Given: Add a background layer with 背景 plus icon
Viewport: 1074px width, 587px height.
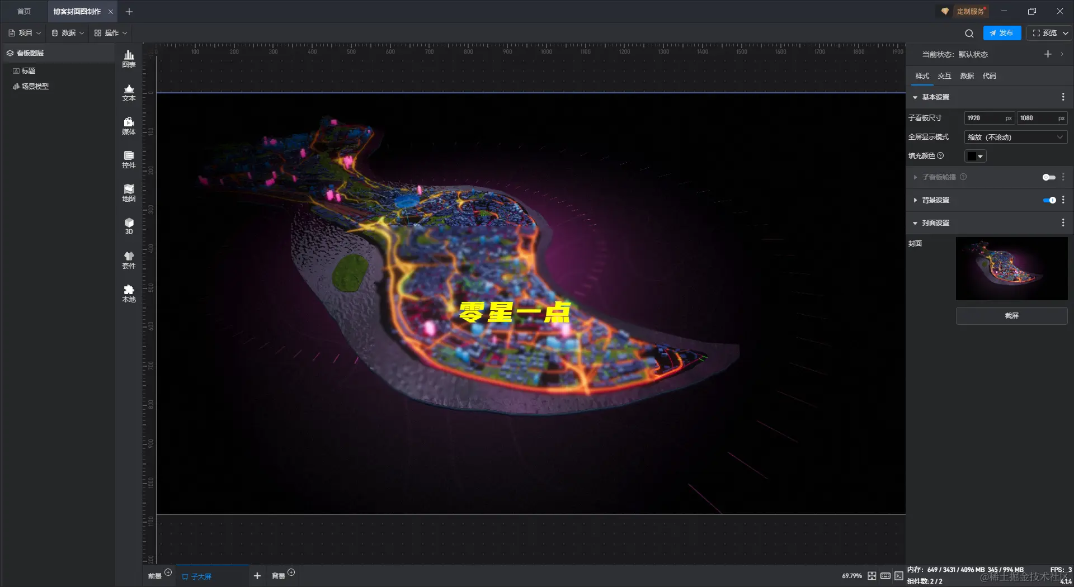Looking at the screenshot, I should click(291, 572).
